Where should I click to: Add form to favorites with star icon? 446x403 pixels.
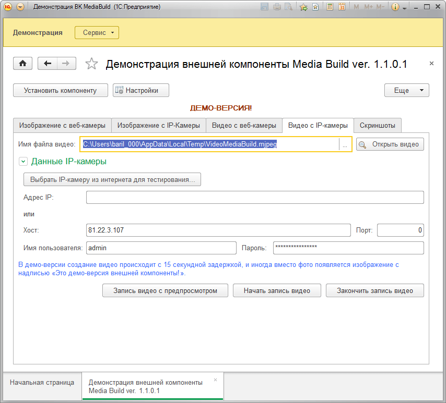91,64
